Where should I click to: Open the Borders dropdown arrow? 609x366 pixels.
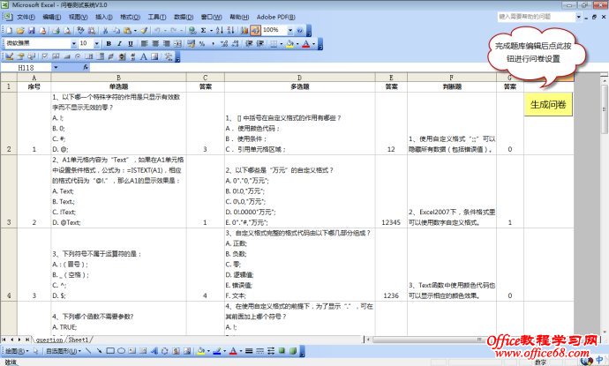pos(282,44)
